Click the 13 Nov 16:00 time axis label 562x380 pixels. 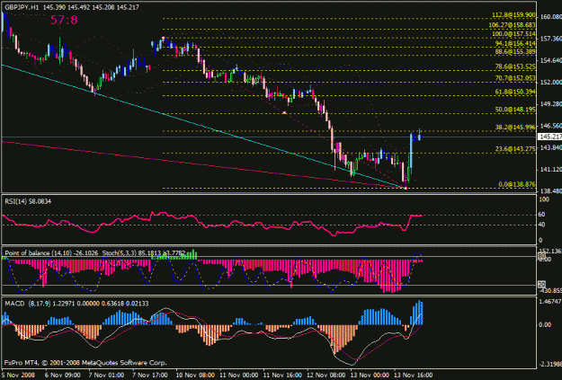[x=414, y=375]
